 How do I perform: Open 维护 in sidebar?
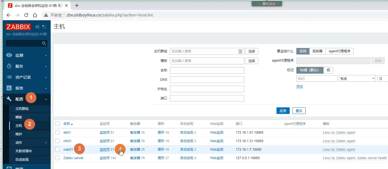pyautogui.click(x=19, y=134)
